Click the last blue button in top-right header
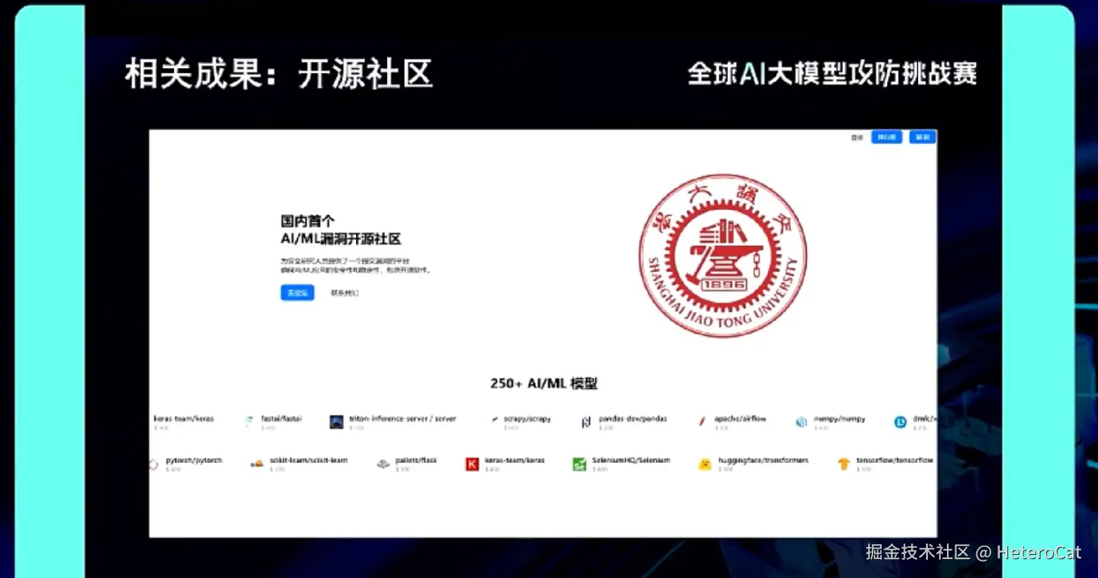This screenshot has width=1098, height=578. [x=922, y=137]
